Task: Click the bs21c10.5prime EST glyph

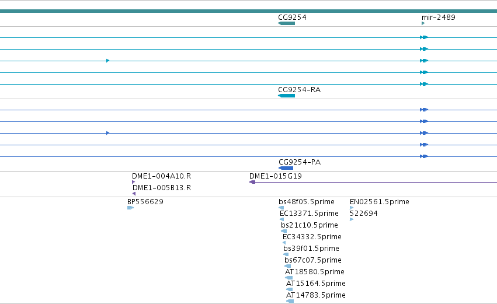Action: click(284, 231)
